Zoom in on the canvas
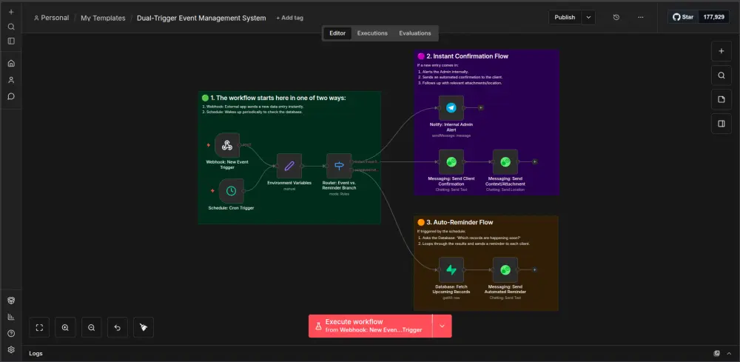The height and width of the screenshot is (362, 740). click(x=65, y=327)
